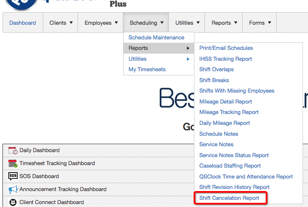The height and width of the screenshot is (207, 308).
Task: Click the Timesheet Tracking Dashboard icon
Action: (x=13, y=163)
